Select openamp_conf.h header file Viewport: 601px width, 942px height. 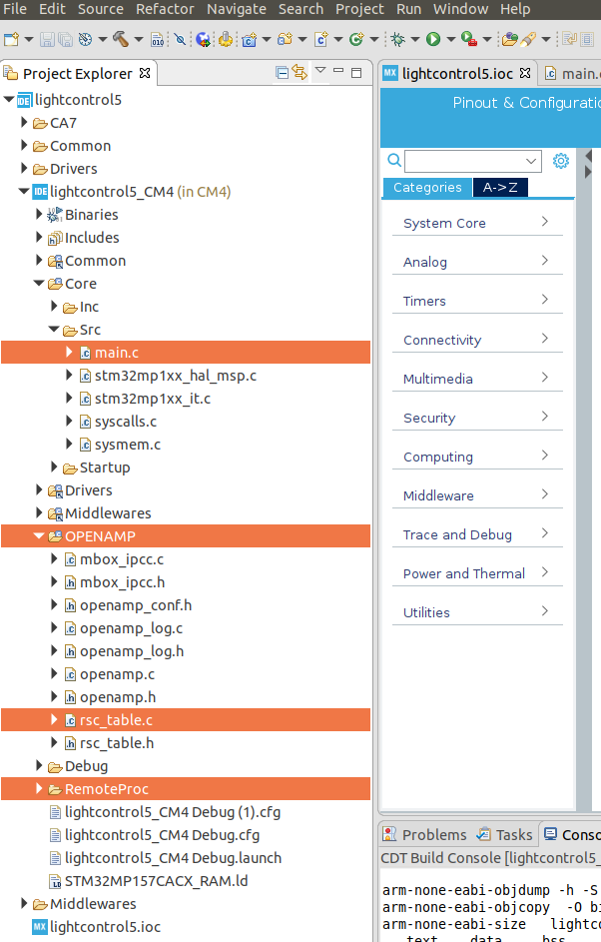pyautogui.click(x=136, y=605)
